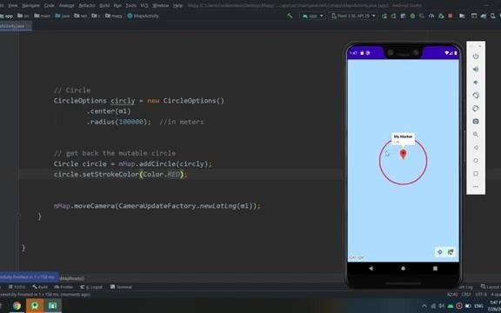
Task: Select the emulator zoom magnifier icon
Action: click(x=476, y=135)
